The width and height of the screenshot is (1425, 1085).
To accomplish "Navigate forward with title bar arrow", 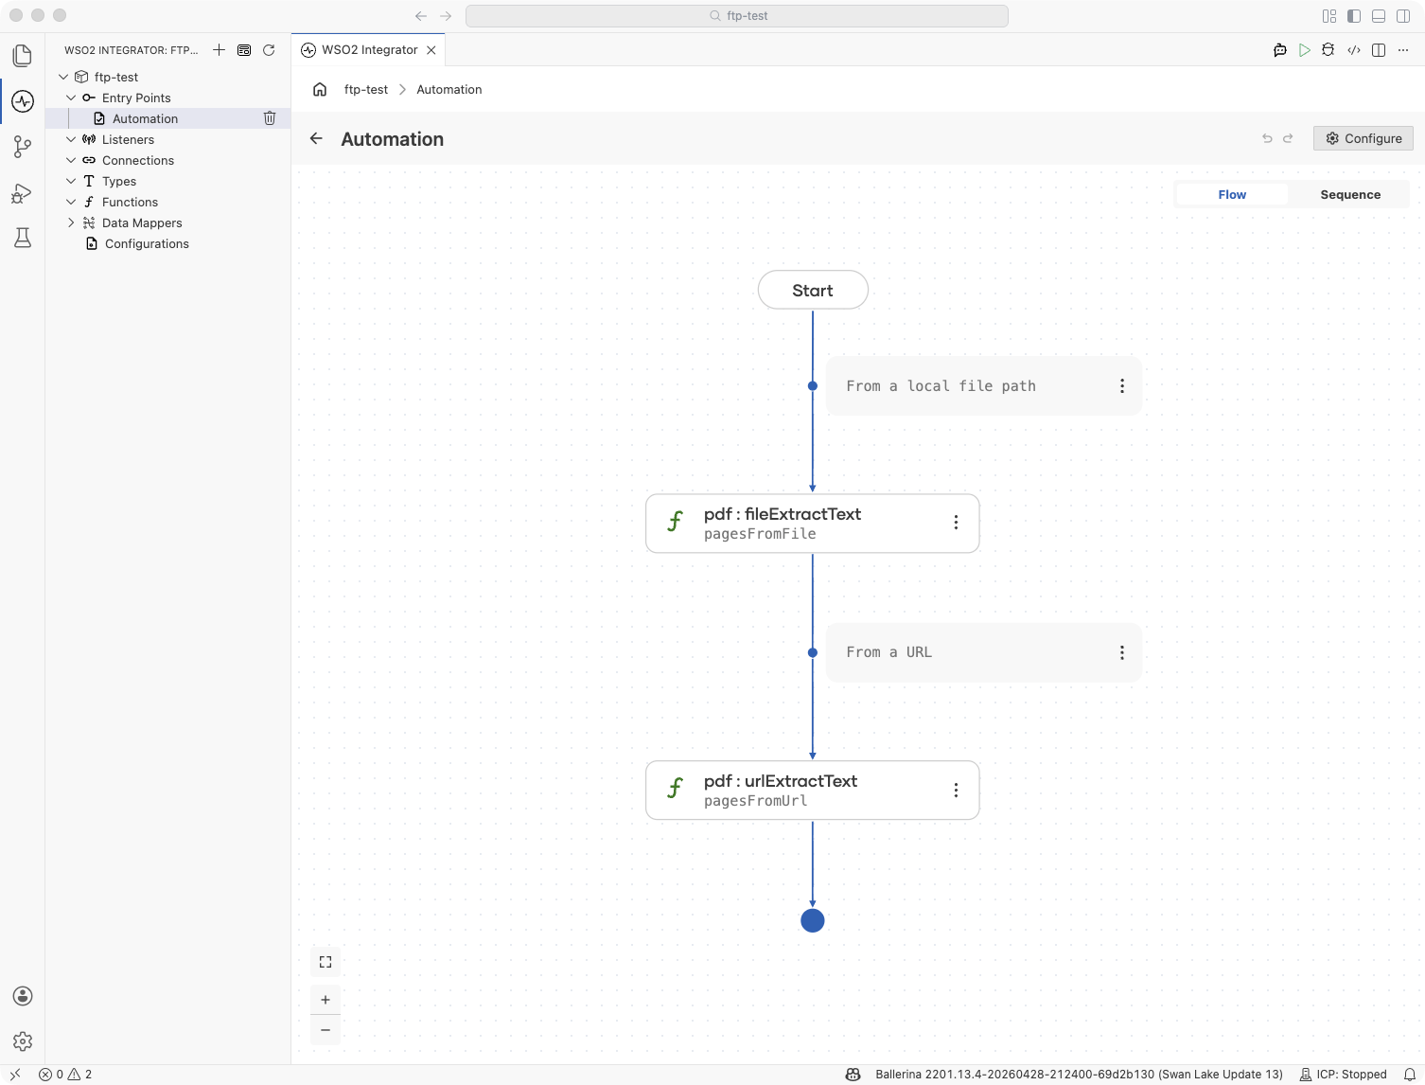I will [x=446, y=16].
